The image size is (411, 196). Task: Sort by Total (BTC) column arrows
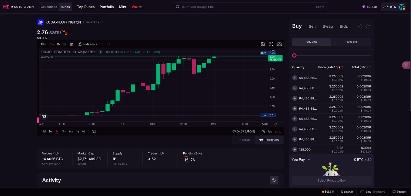[370, 67]
